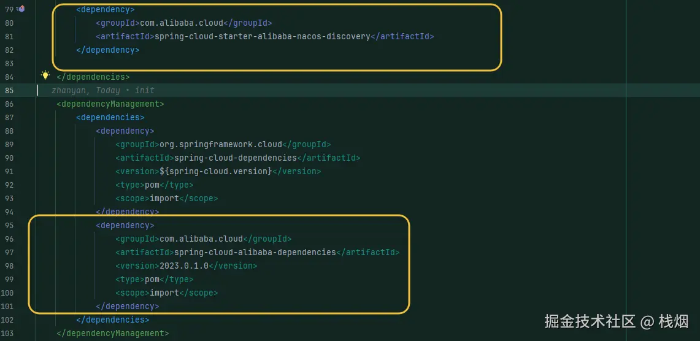Screen dimensions: 700x341
Task: Click the opening dependencies tag on line 87
Action: click(110, 117)
